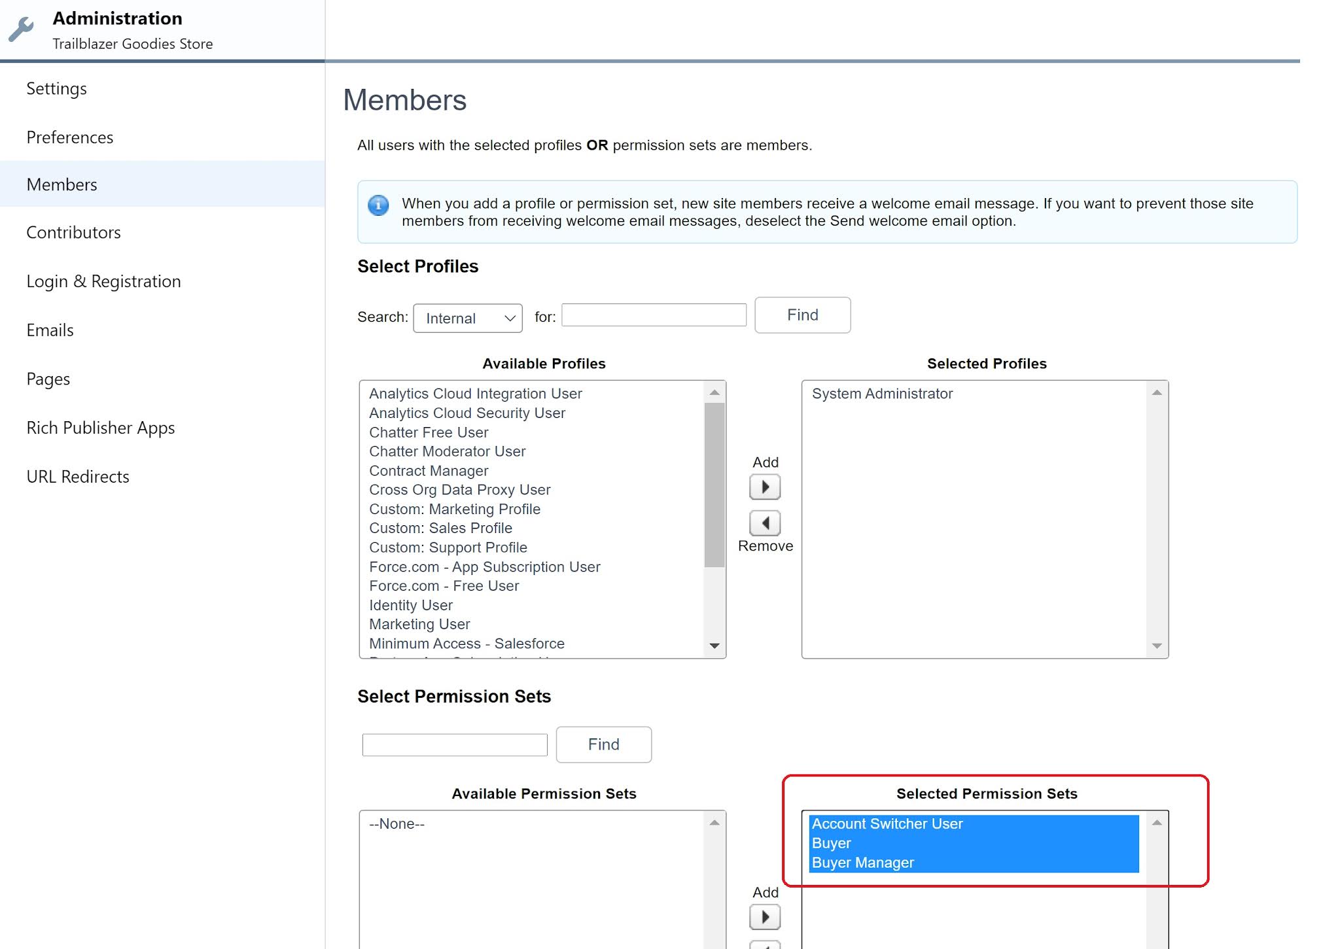
Task: Select Custom: Support Profile
Action: pos(448,547)
